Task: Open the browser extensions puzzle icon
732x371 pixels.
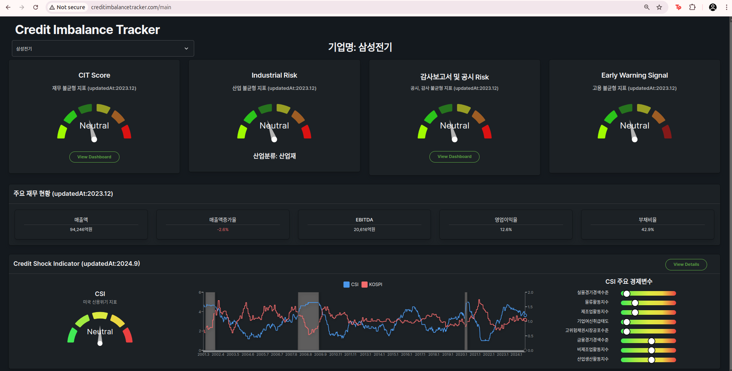Action: (692, 7)
